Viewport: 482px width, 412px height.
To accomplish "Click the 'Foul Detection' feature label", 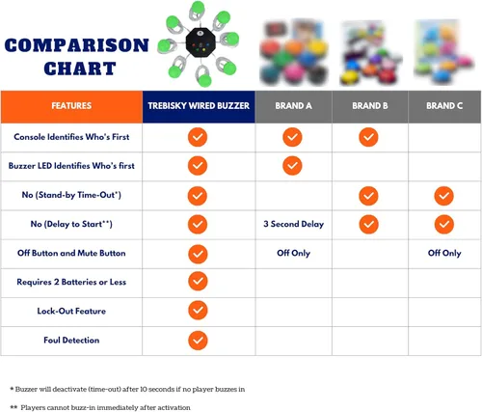I will tap(71, 341).
